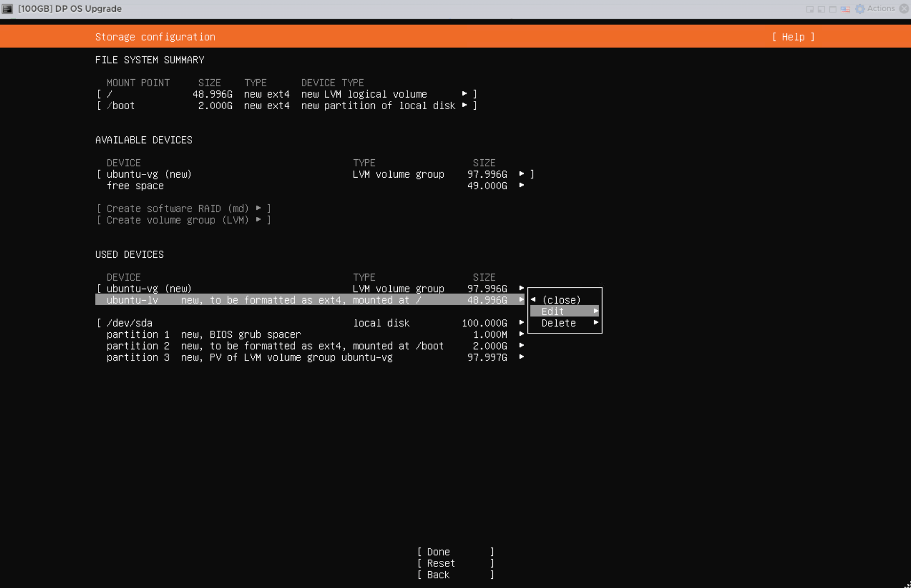911x588 pixels.
Task: Click the FILE SYSTEM SUMMARY heading
Action: pyautogui.click(x=150, y=60)
